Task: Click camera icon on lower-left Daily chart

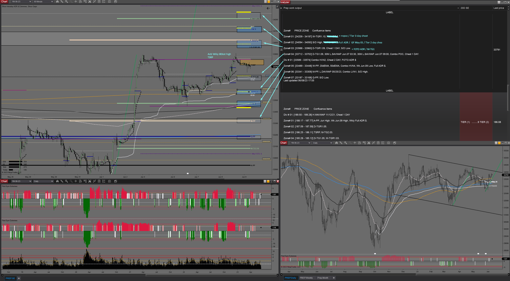Action: 109,181
